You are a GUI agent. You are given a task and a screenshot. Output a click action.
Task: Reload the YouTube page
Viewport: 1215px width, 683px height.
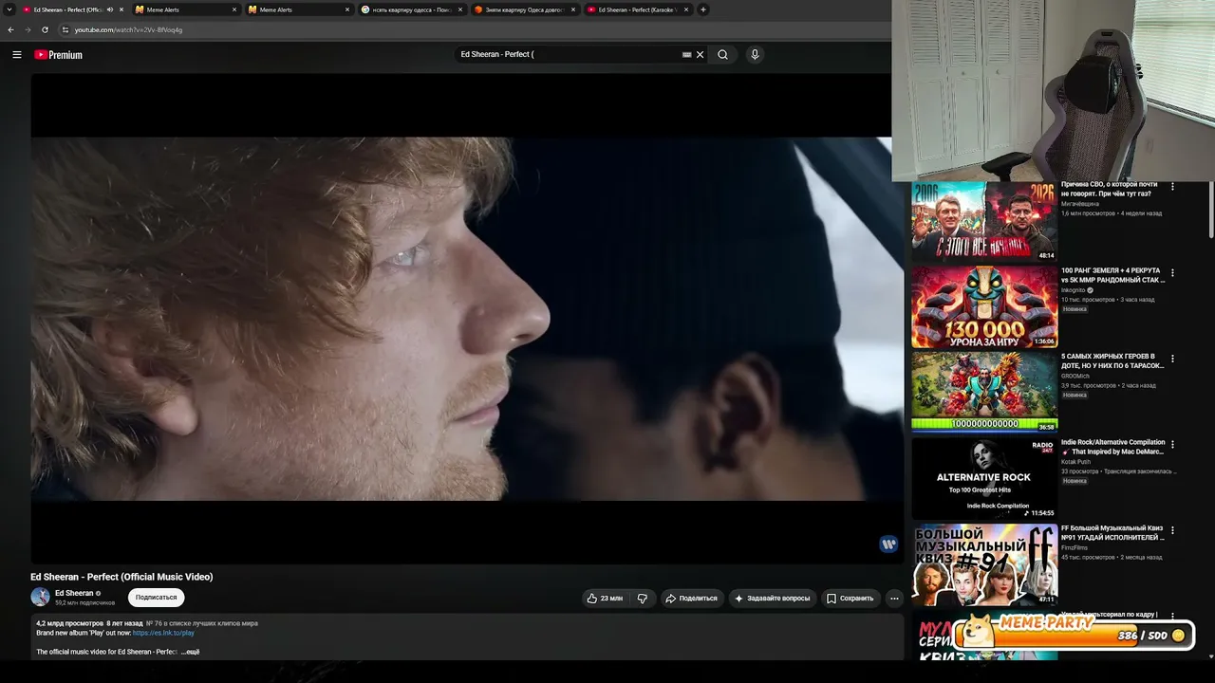click(45, 29)
